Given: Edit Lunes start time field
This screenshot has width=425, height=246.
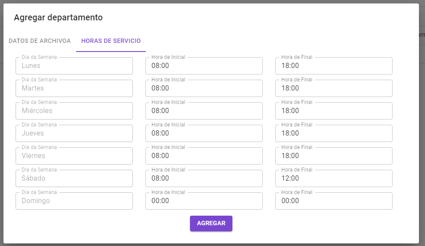Looking at the screenshot, I should (204, 66).
